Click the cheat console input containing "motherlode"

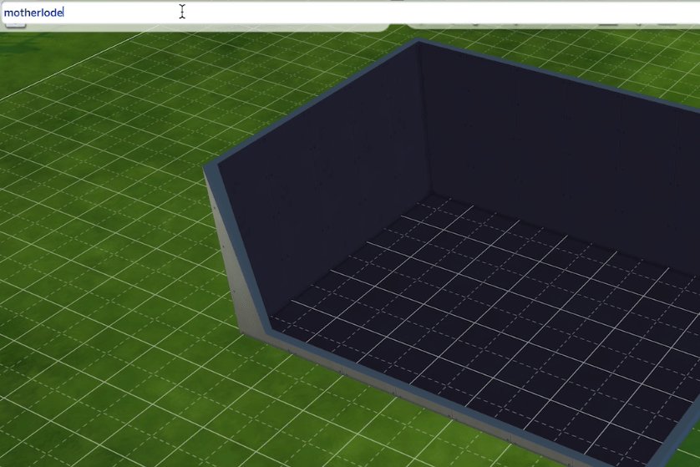pyautogui.click(x=350, y=13)
